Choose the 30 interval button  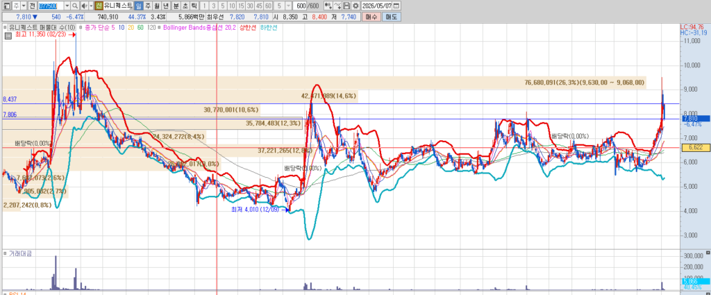pyautogui.click(x=250, y=6)
